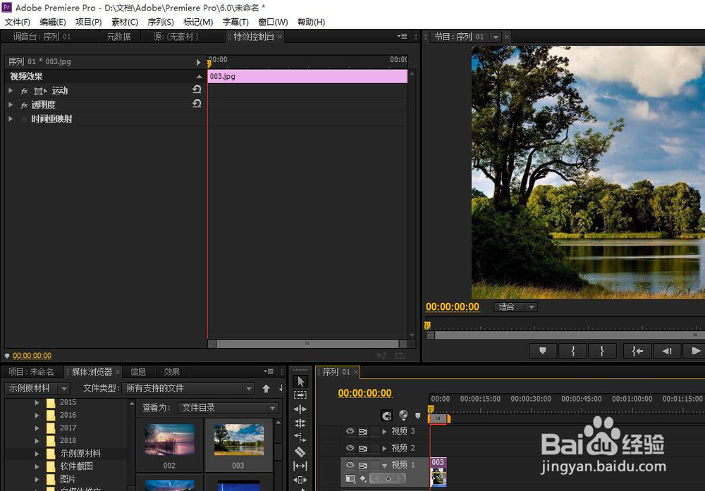Toggle visibility eye of 视频 3 track
Viewport: 705px width, 491px height.
(x=350, y=431)
